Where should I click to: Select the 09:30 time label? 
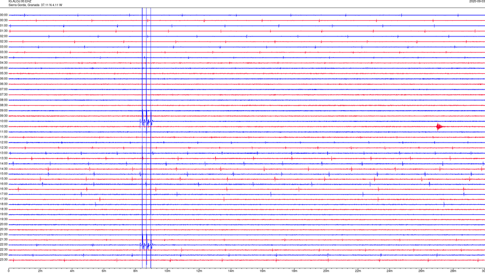4,116
